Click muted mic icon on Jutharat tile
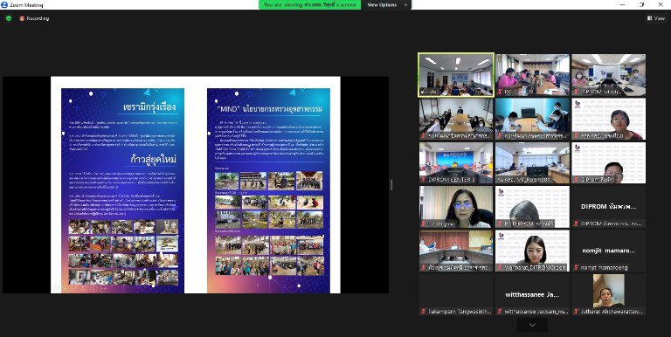Screen dimensions: 671x337 pyautogui.click(x=576, y=312)
